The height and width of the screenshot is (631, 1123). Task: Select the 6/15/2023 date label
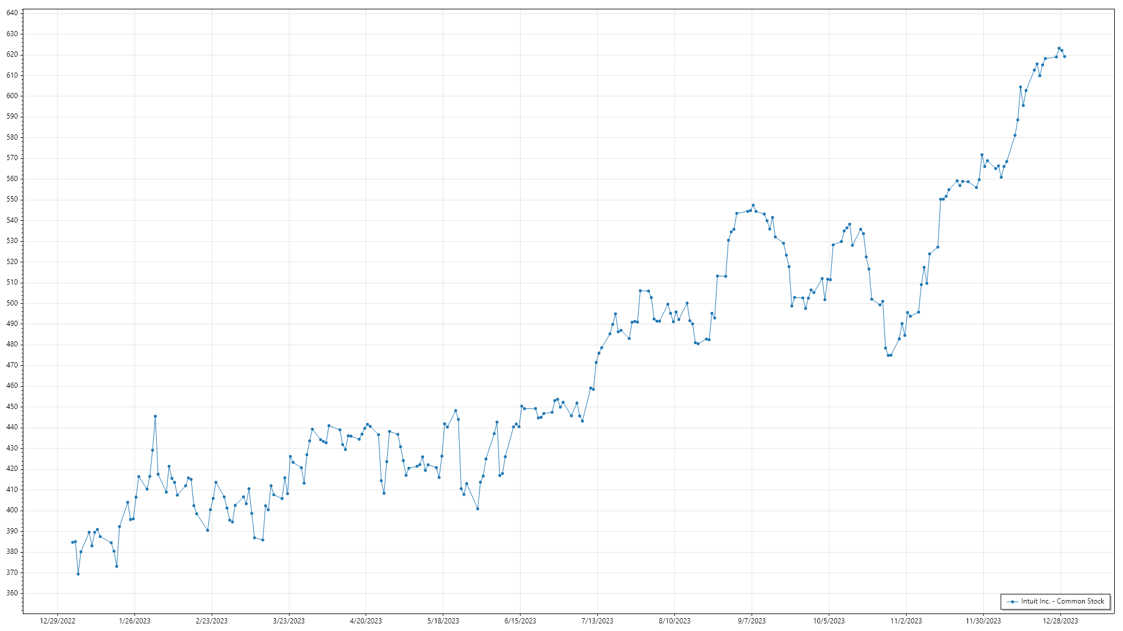[520, 621]
